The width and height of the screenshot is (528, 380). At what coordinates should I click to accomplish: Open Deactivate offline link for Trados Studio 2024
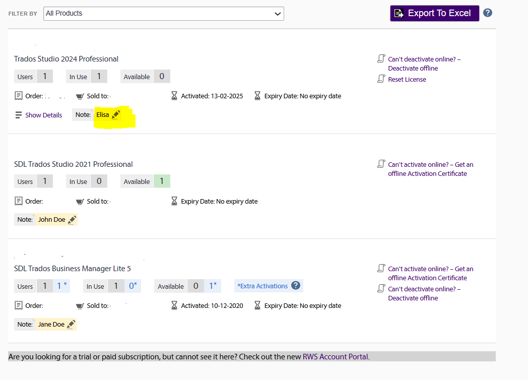coord(413,68)
